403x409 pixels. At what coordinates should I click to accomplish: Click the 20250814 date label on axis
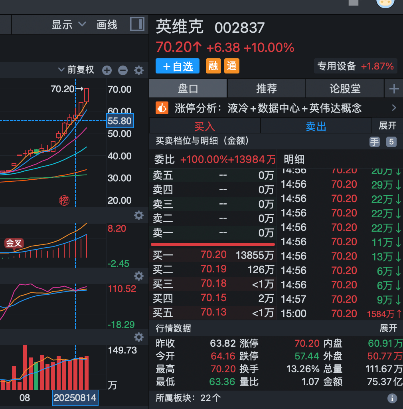pyautogui.click(x=75, y=398)
